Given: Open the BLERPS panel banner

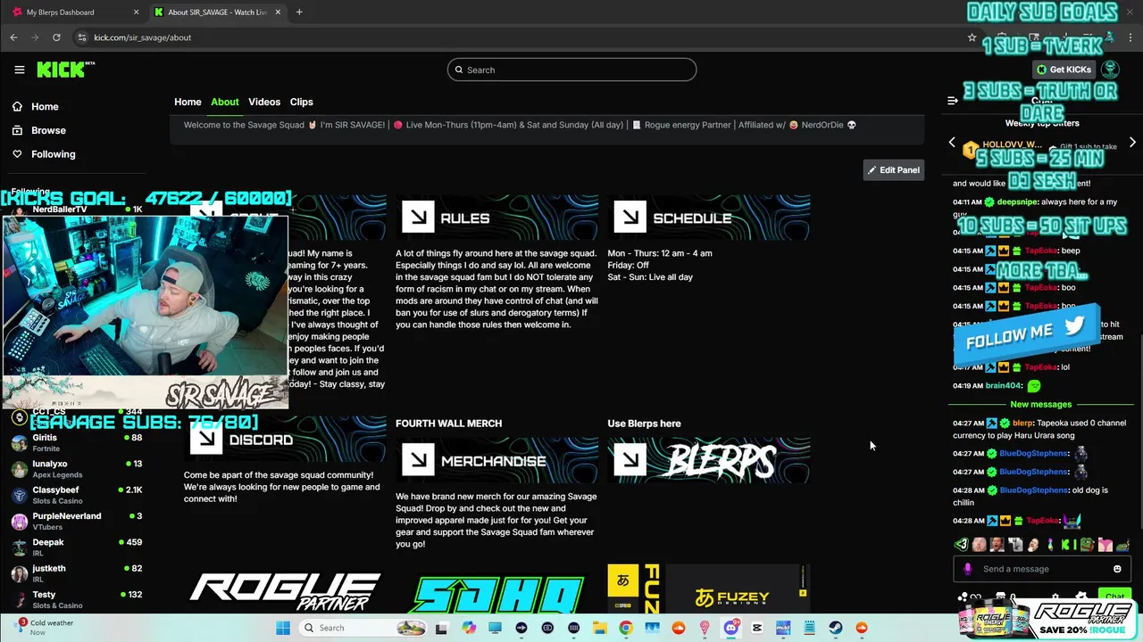Looking at the screenshot, I should click(709, 461).
